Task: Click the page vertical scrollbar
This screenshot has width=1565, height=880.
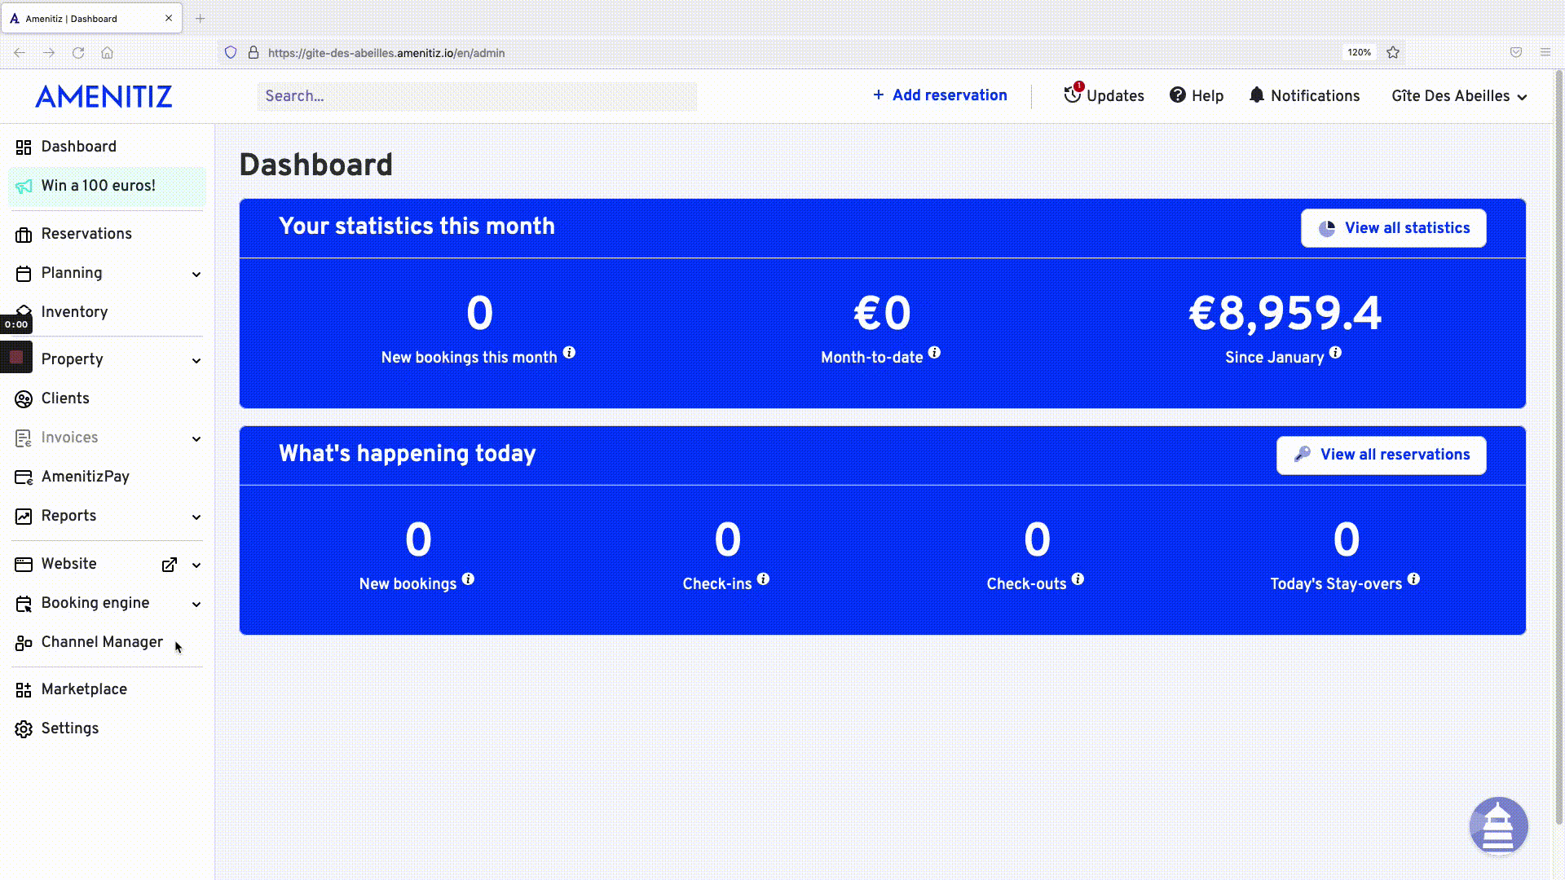Action: [x=1559, y=448]
